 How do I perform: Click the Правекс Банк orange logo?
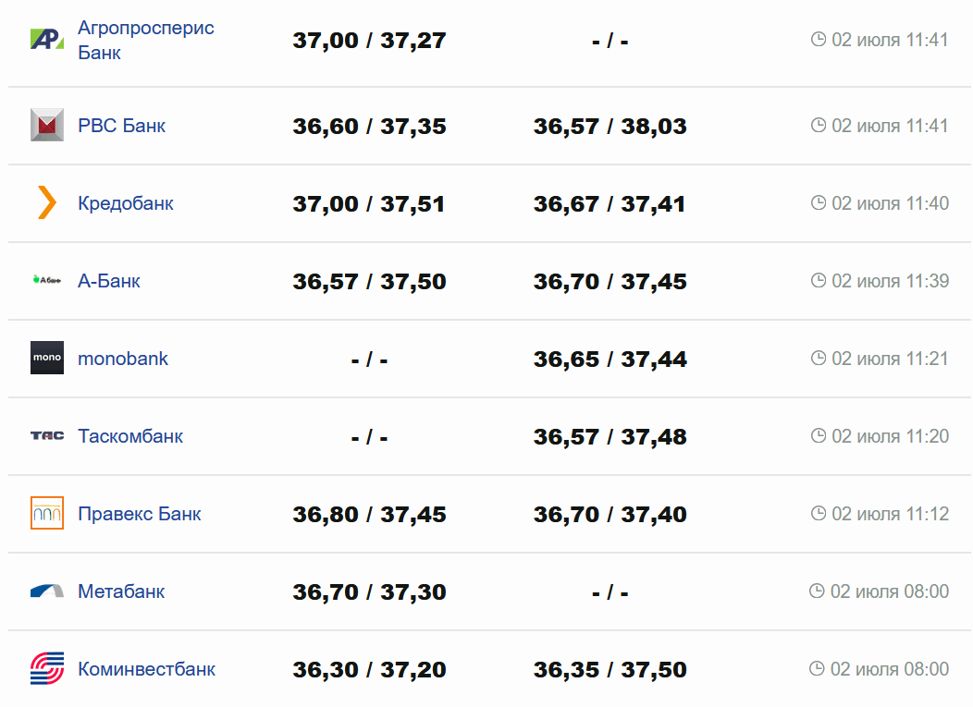click(x=46, y=513)
